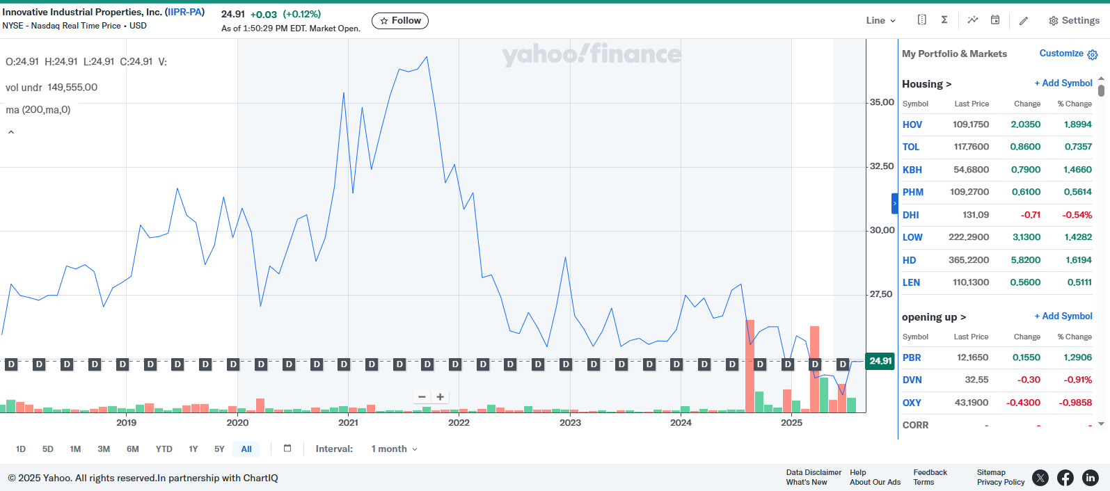
Task: Open the custom date range calendar icon
Action: click(x=287, y=449)
